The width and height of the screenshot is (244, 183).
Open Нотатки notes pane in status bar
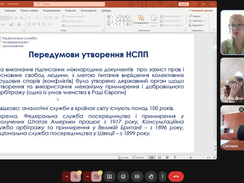point(123,157)
